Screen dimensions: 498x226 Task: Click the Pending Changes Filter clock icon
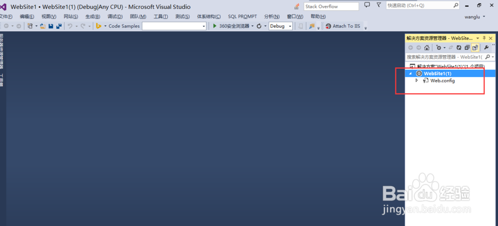pyautogui.click(x=439, y=48)
